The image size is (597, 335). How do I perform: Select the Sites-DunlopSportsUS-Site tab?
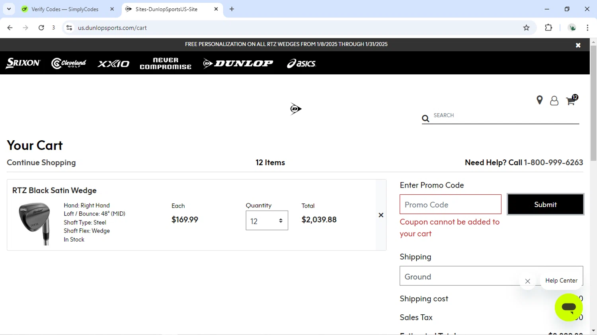(166, 9)
